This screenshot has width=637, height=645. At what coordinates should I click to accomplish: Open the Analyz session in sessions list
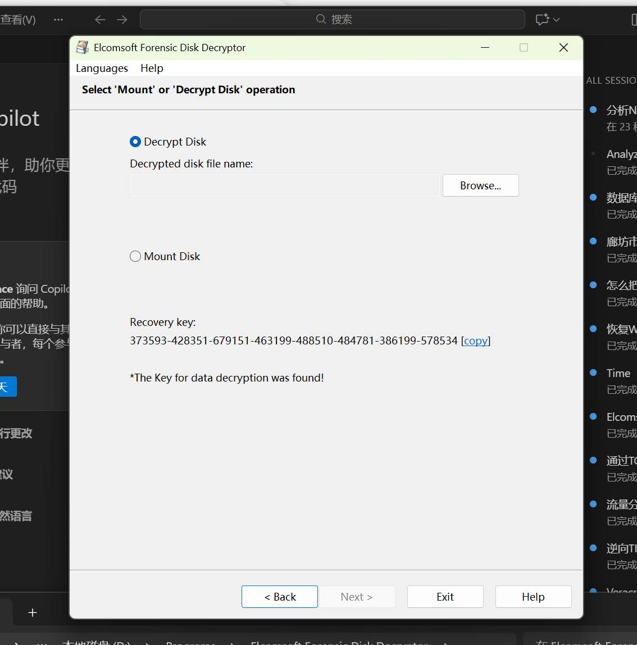pyautogui.click(x=612, y=162)
